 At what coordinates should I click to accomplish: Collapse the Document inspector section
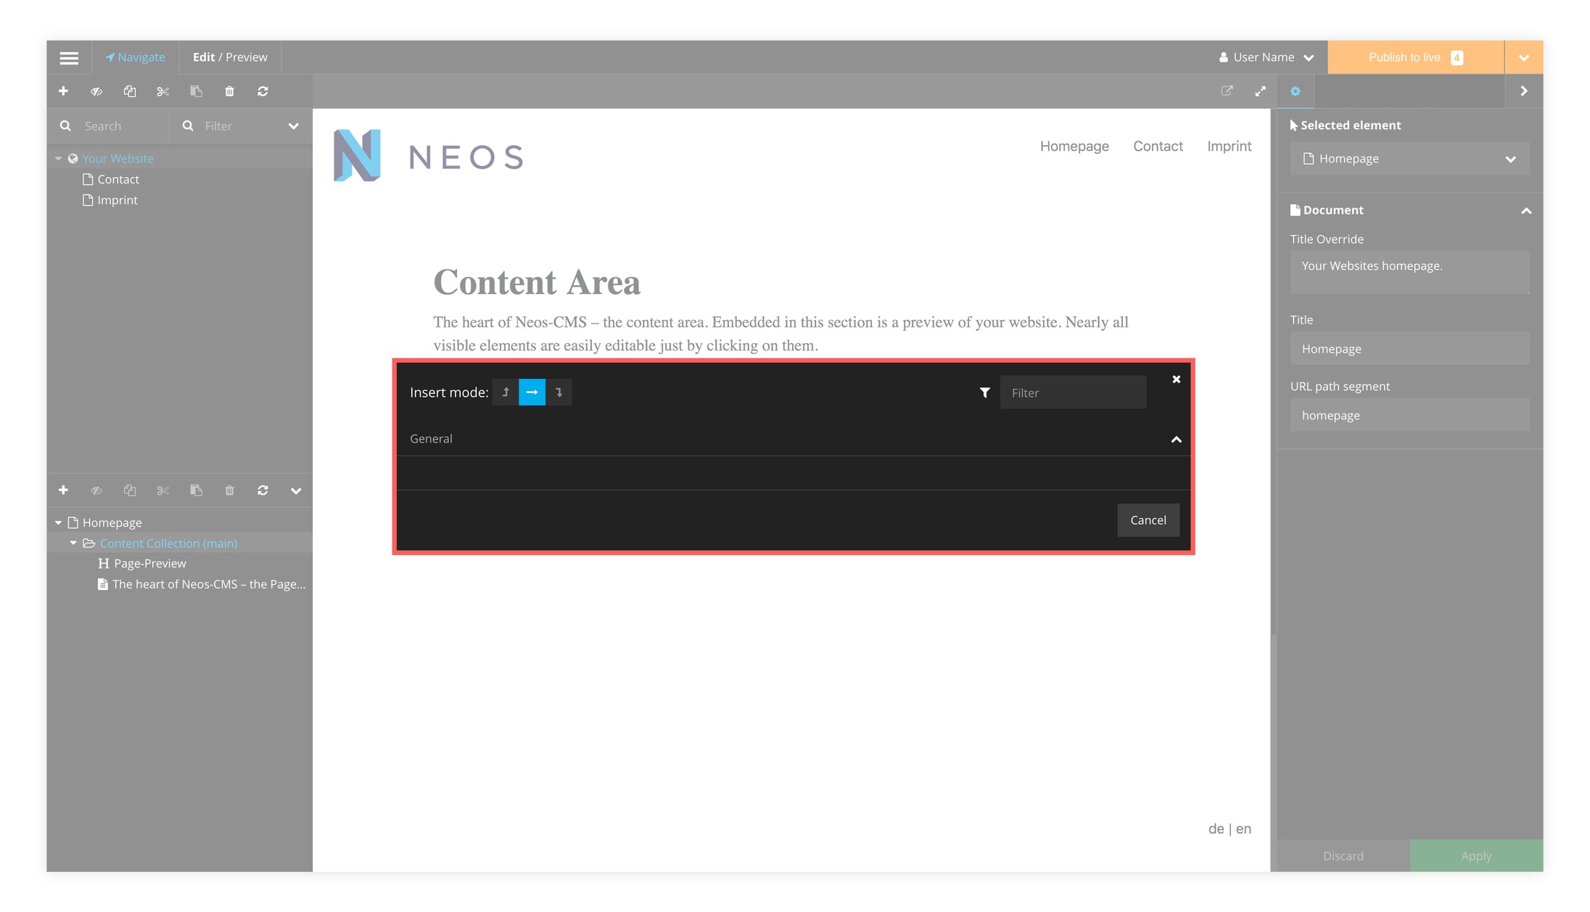(1526, 211)
